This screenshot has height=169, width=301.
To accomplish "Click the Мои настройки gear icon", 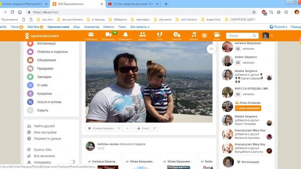I will coord(29,132).
